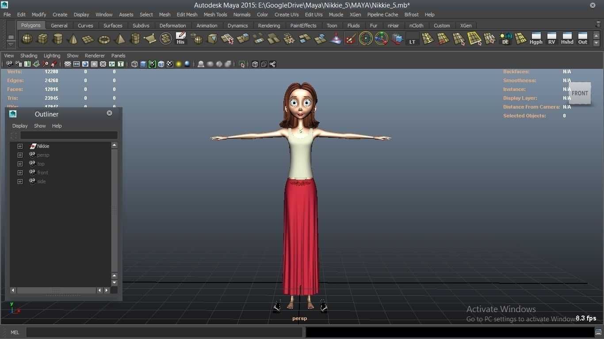Open the viewport Shading menu

[x=29, y=56]
